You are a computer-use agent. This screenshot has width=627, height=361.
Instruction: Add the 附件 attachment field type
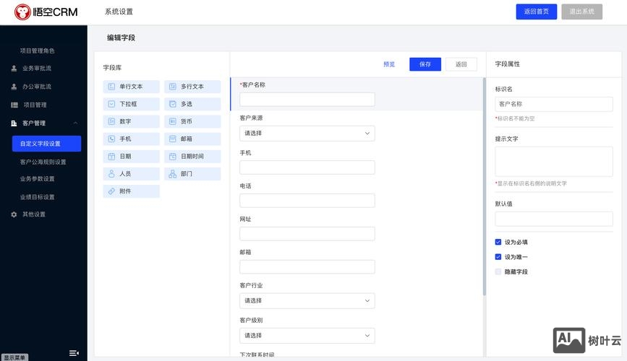pos(131,191)
